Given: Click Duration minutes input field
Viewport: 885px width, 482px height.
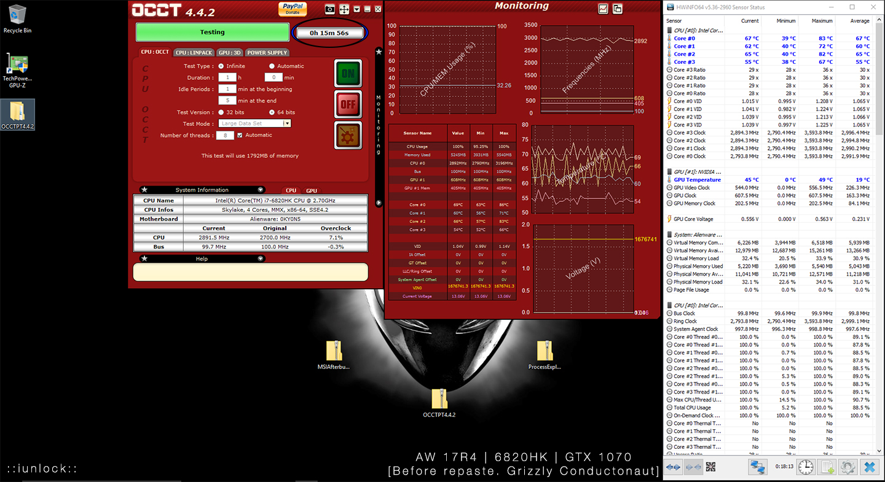Looking at the screenshot, I should point(273,77).
